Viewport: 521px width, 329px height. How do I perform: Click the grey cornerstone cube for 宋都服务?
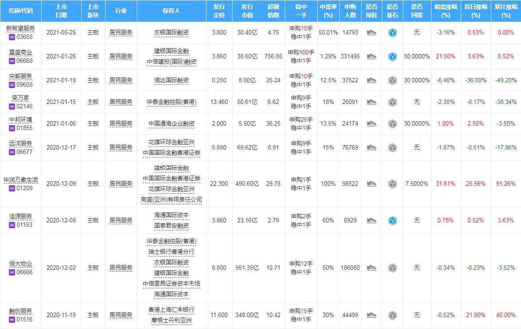click(392, 80)
